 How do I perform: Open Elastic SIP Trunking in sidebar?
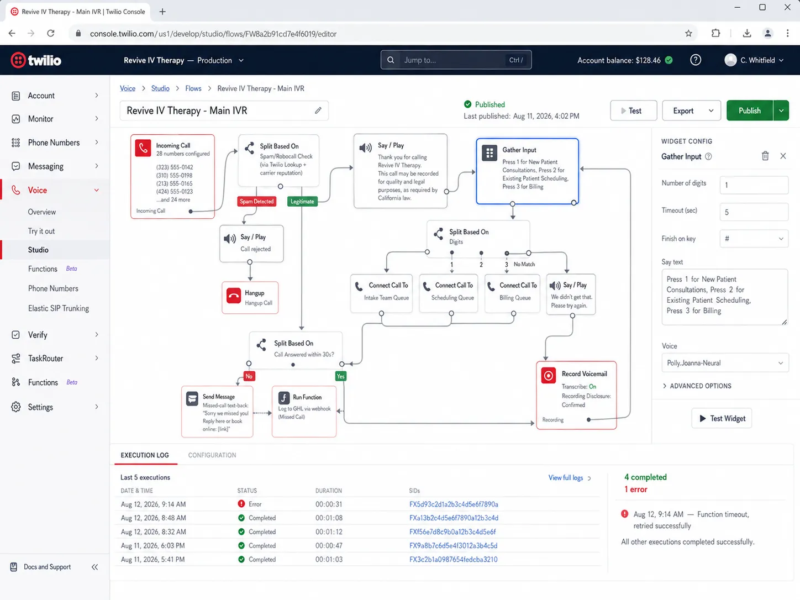[59, 308]
